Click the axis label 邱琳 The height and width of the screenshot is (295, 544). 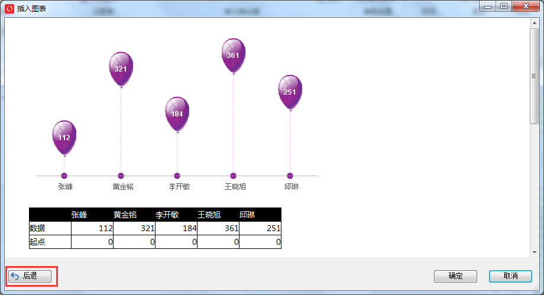292,187
